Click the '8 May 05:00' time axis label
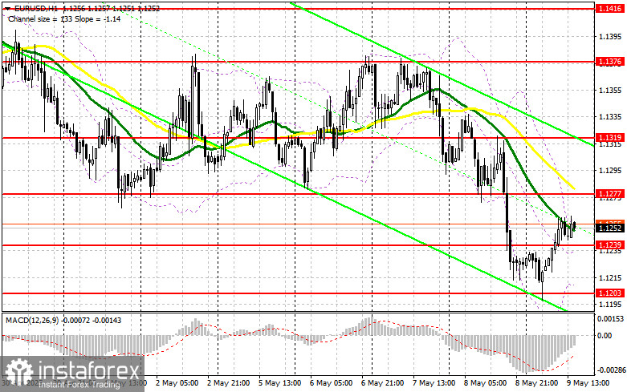Screen dimensions: 627x392 pos(486,383)
